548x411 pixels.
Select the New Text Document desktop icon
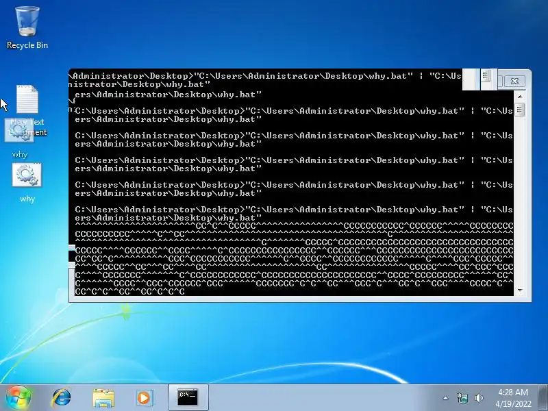pyautogui.click(x=27, y=110)
